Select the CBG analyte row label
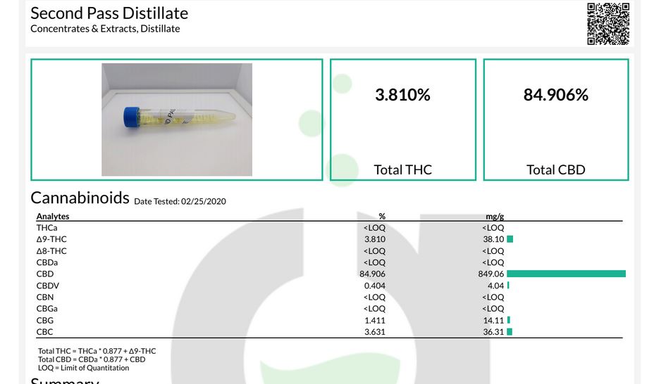 tap(44, 321)
